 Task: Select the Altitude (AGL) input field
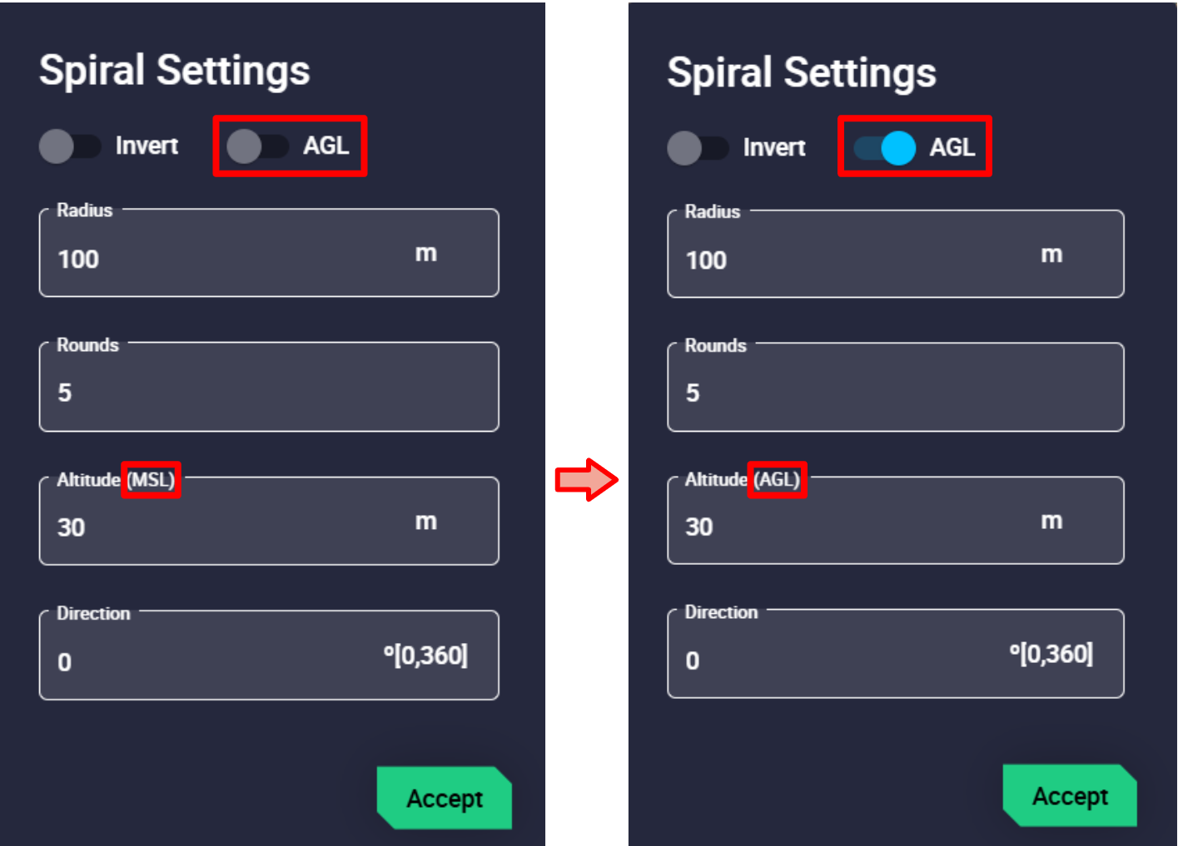click(857, 526)
